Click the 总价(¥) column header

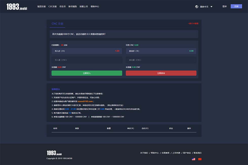click(x=145, y=128)
